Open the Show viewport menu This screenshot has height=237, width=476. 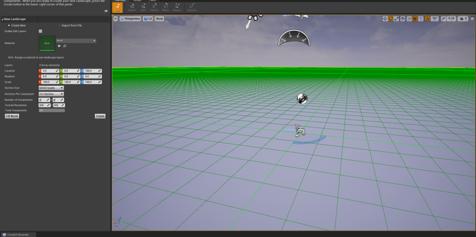tap(159, 19)
